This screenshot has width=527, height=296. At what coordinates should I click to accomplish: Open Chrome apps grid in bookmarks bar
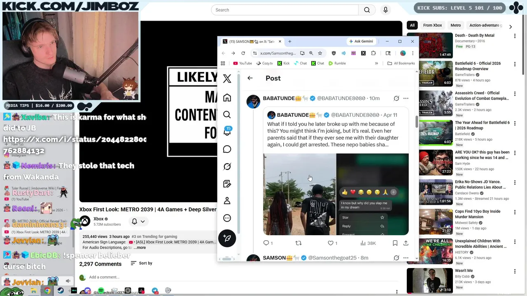223,63
